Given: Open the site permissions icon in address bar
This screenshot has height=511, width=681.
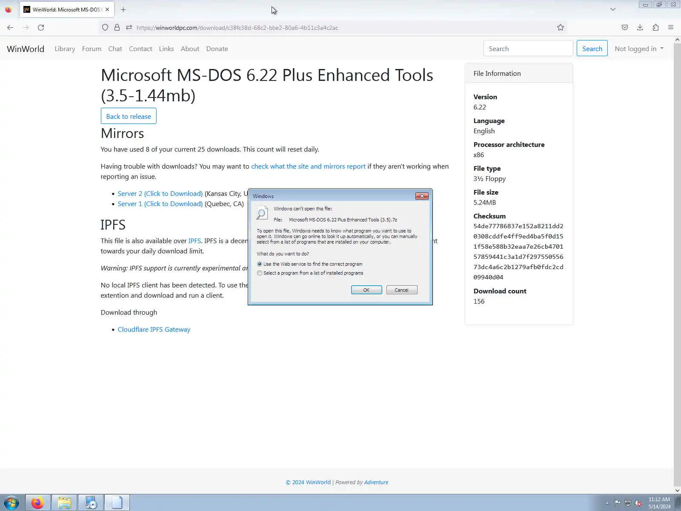Looking at the screenshot, I should 129,28.
